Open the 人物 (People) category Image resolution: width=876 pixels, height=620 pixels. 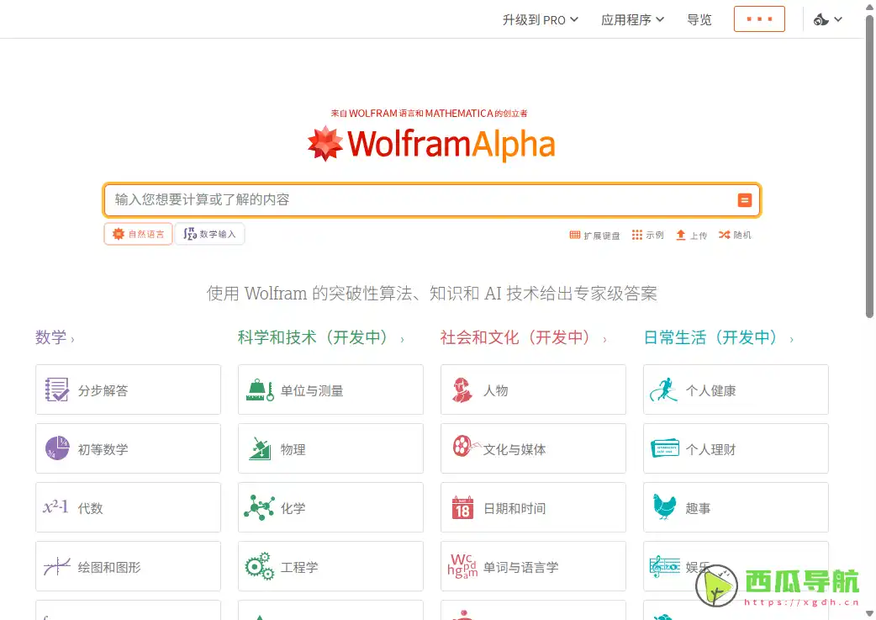tap(533, 389)
